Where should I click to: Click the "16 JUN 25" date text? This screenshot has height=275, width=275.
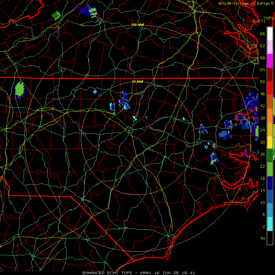[167, 273]
